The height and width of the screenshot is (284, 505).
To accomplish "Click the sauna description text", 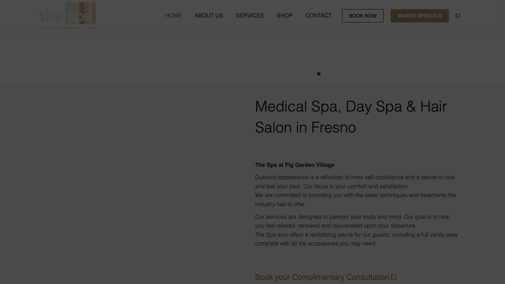I will click(x=356, y=239).
